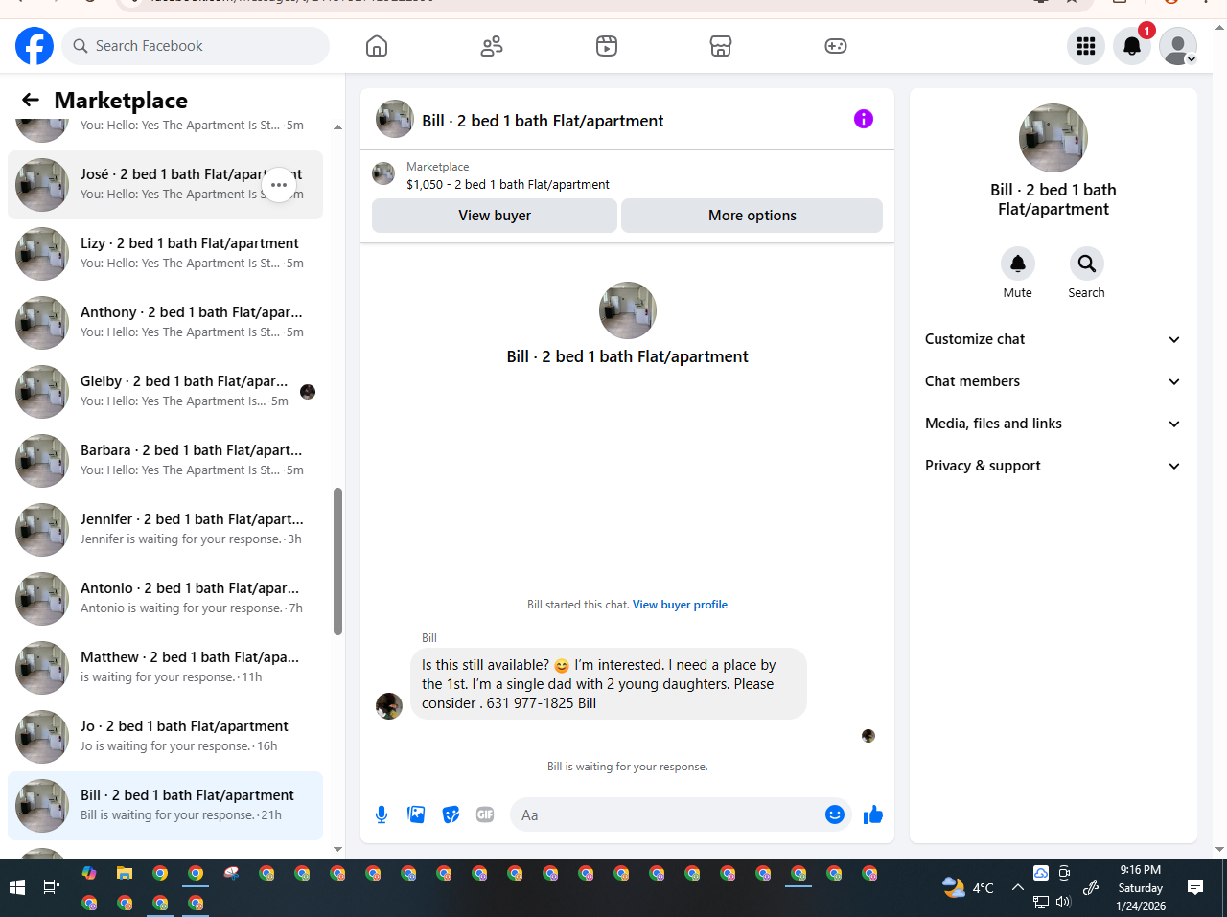The image size is (1227, 917).
Task: Open the account profile menu
Action: click(1178, 46)
